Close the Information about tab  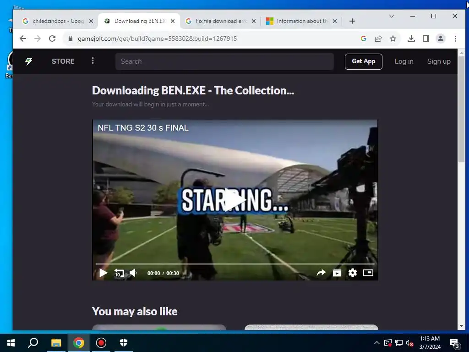click(x=335, y=21)
